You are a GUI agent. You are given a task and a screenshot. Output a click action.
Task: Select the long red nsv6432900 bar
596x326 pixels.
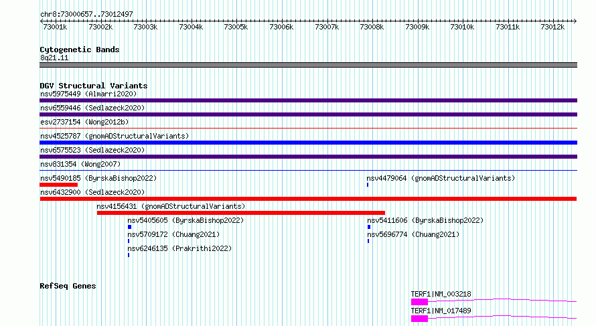point(308,199)
